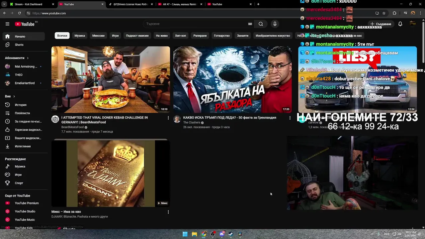Open watch later list in sidebar

(x=24, y=121)
